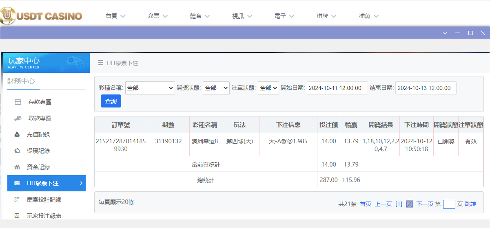
Task: Open the 注單狀態 dropdown
Action: (x=268, y=88)
